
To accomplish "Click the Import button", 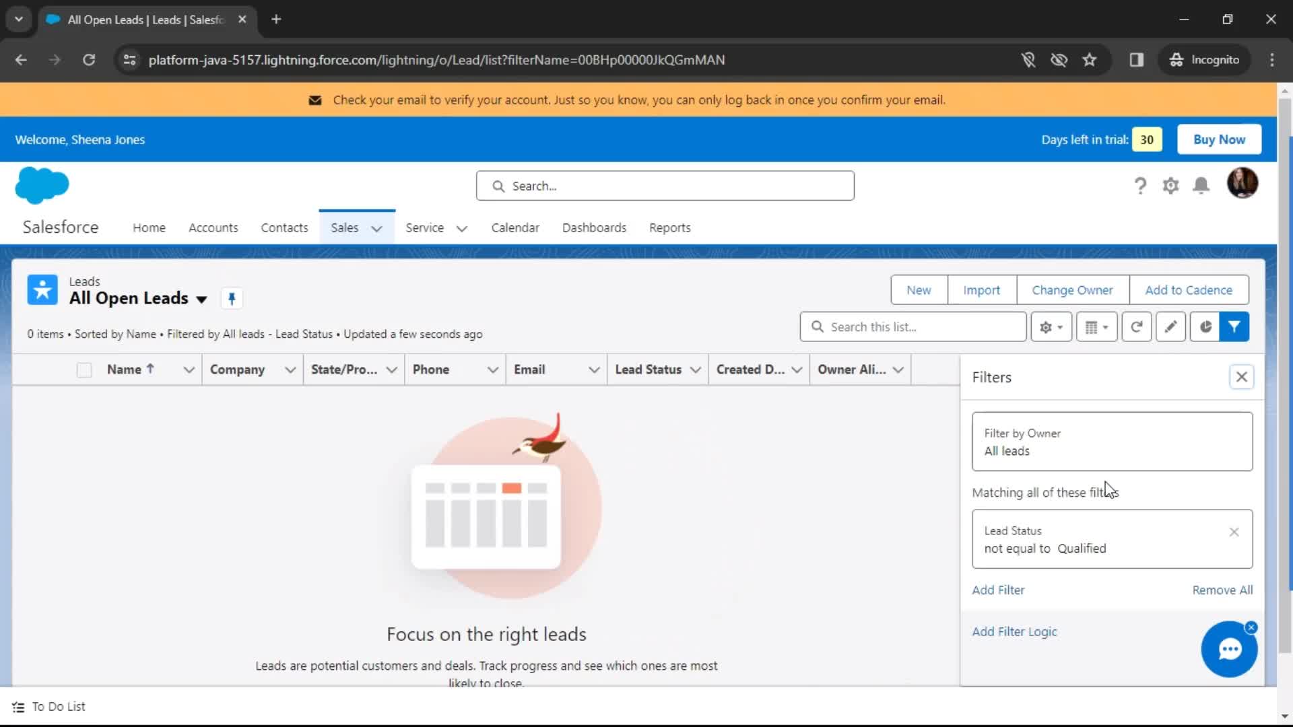I will [x=981, y=290].
